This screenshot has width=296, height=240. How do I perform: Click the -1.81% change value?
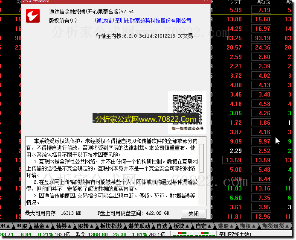point(139,234)
